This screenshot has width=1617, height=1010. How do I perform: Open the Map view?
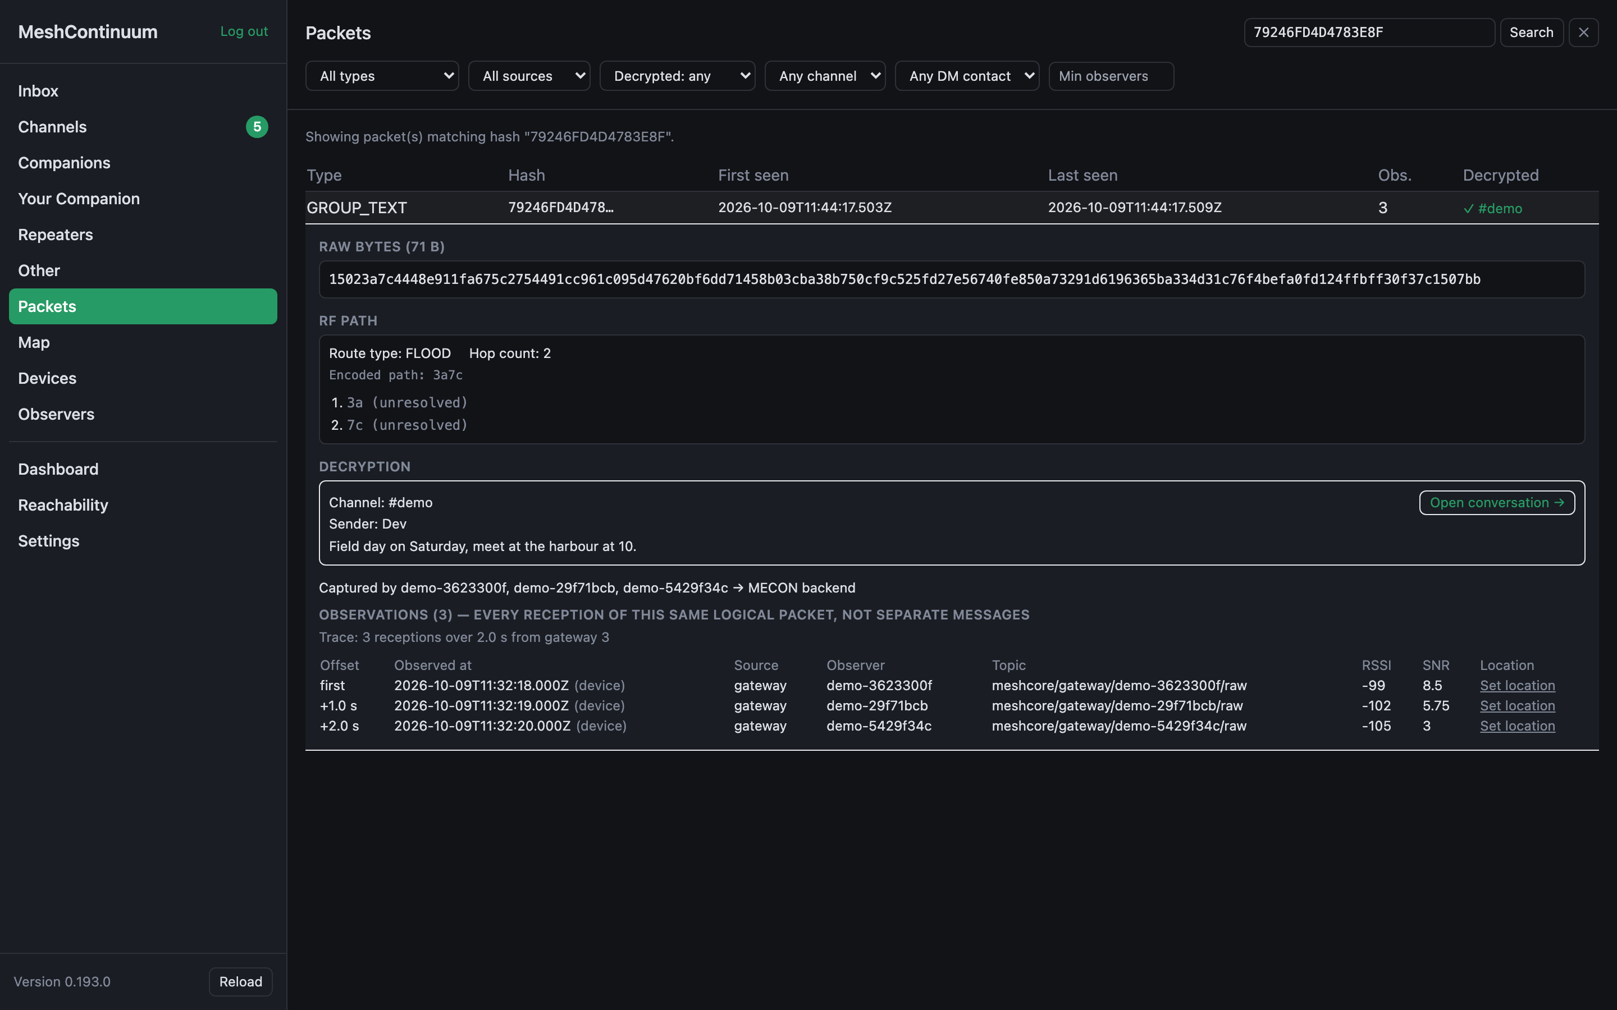click(x=143, y=343)
